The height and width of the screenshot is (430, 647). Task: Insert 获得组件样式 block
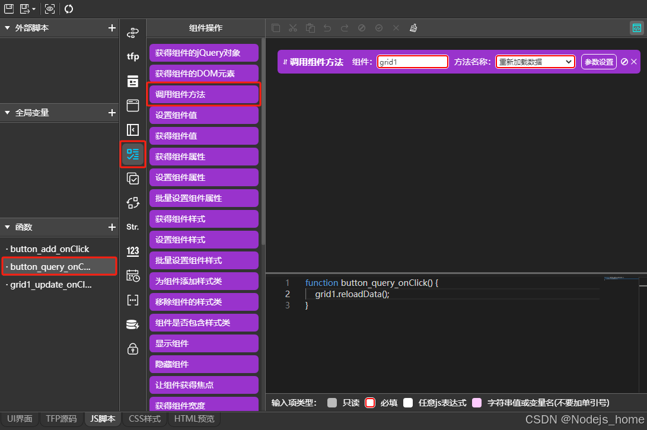coord(204,219)
